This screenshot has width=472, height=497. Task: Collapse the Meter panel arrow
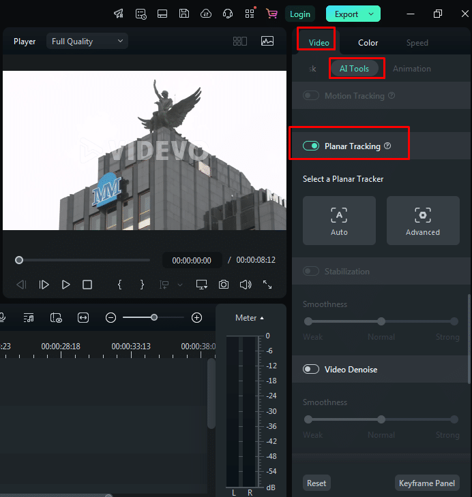(262, 318)
